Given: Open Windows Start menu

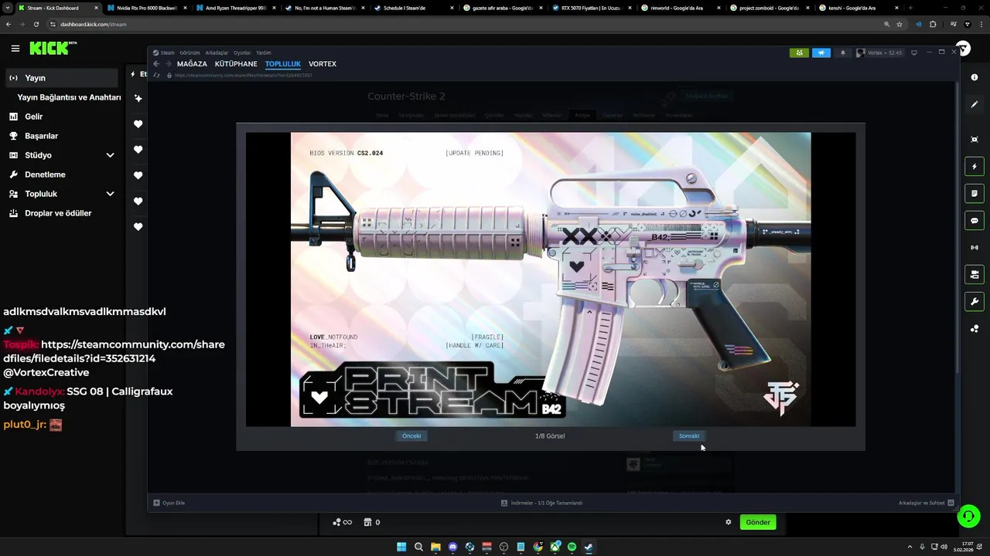Looking at the screenshot, I should (401, 547).
